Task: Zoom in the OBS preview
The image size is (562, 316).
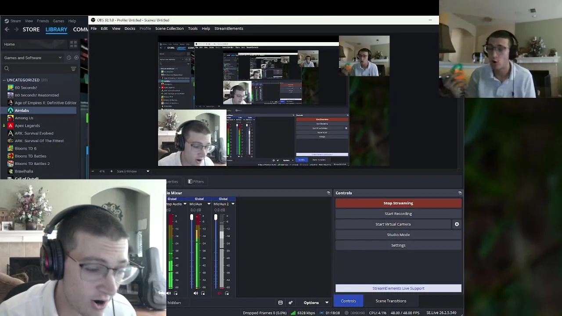Action: coord(111,171)
